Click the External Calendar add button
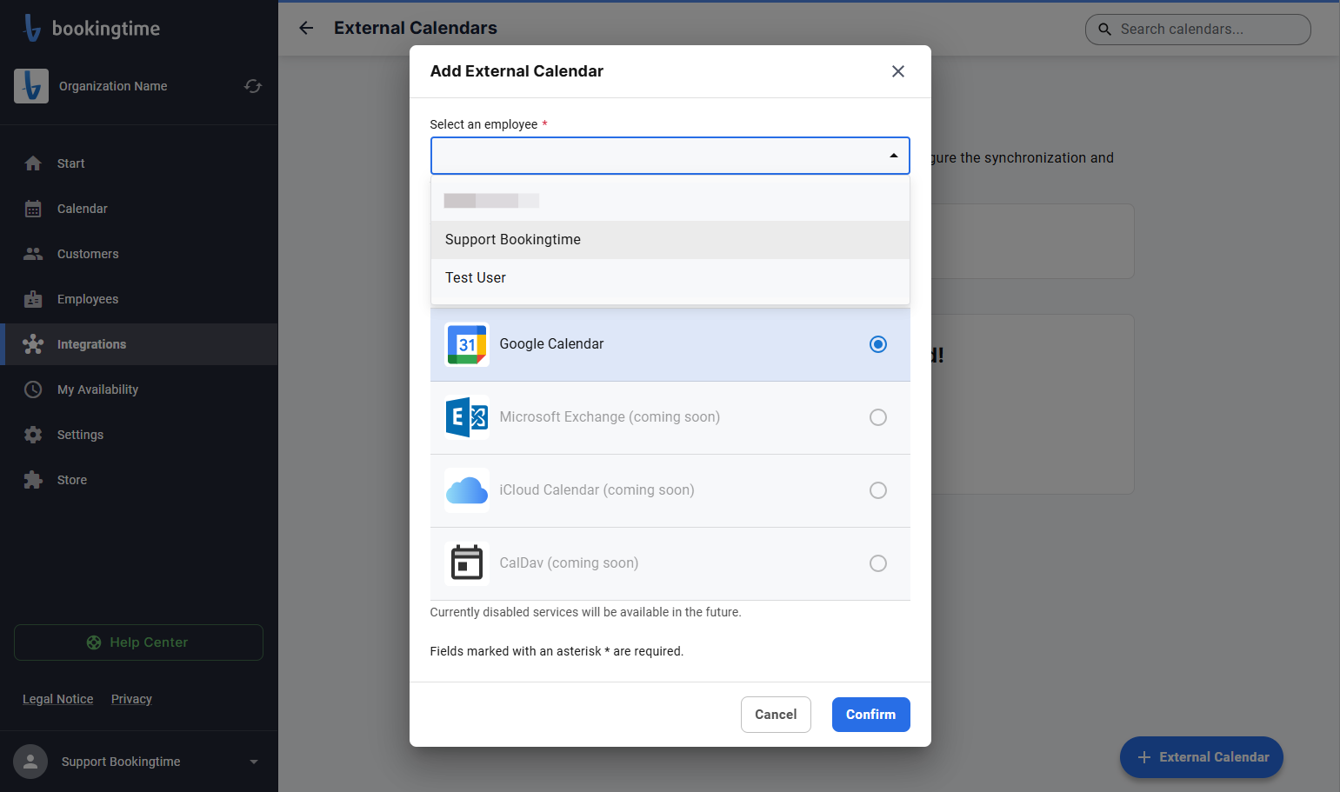The width and height of the screenshot is (1340, 792). pyautogui.click(x=1202, y=757)
